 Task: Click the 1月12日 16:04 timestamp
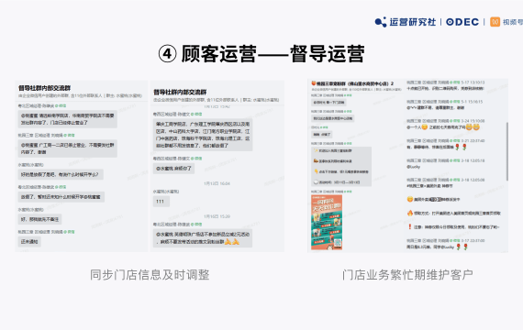pyautogui.click(x=217, y=183)
